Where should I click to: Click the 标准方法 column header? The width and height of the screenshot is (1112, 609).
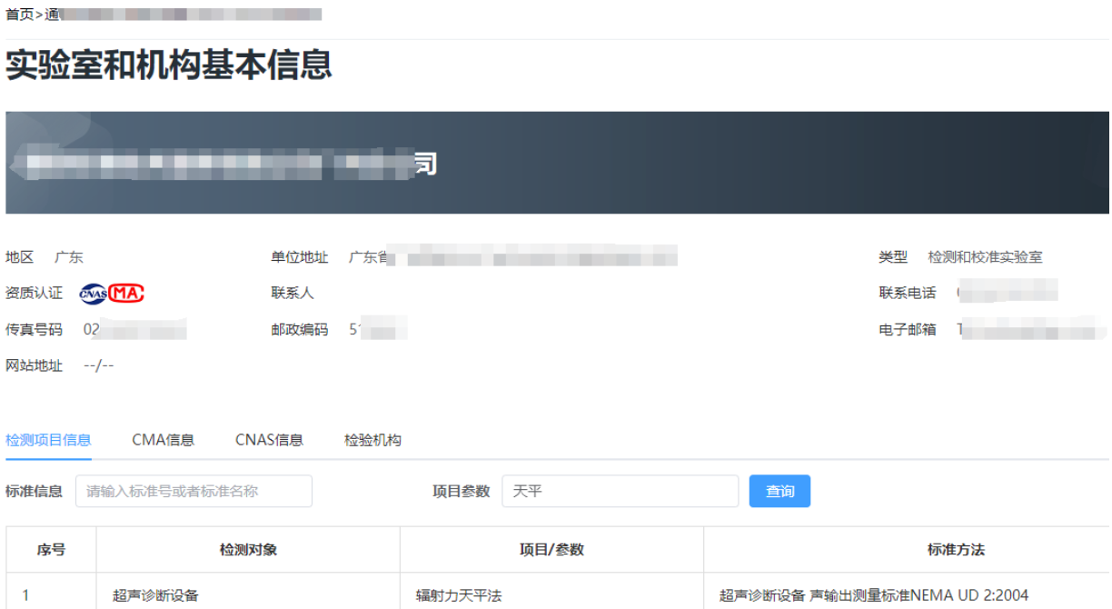pyautogui.click(x=956, y=549)
